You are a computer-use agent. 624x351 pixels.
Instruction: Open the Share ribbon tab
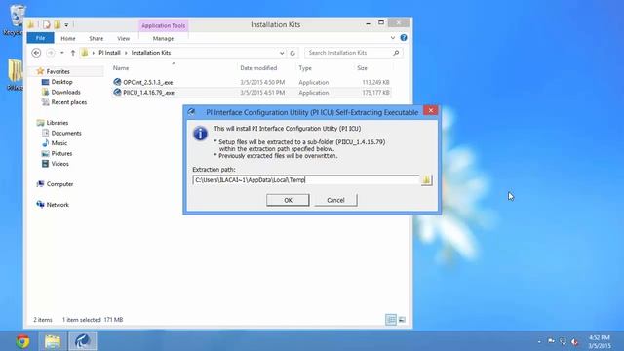tap(97, 39)
